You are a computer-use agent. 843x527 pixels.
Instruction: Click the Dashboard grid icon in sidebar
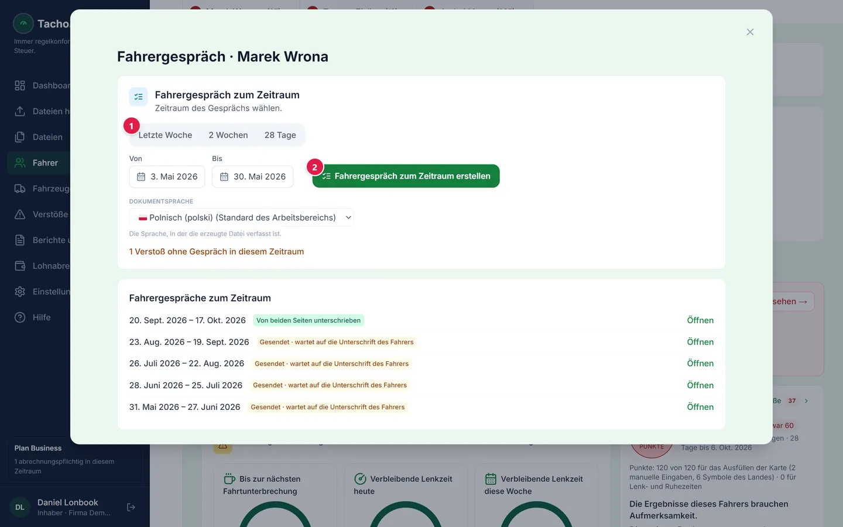point(20,85)
